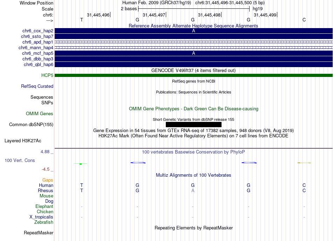Click the chr6_cox_hap2 track label
This screenshot has width=333, height=241.
[38, 31]
